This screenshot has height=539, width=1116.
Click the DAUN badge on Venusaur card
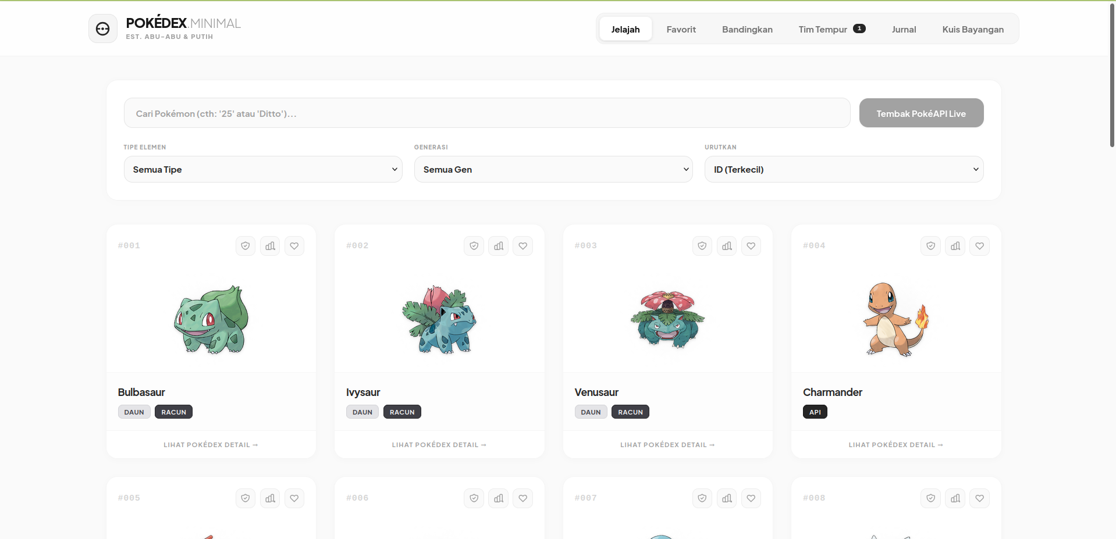click(x=591, y=412)
